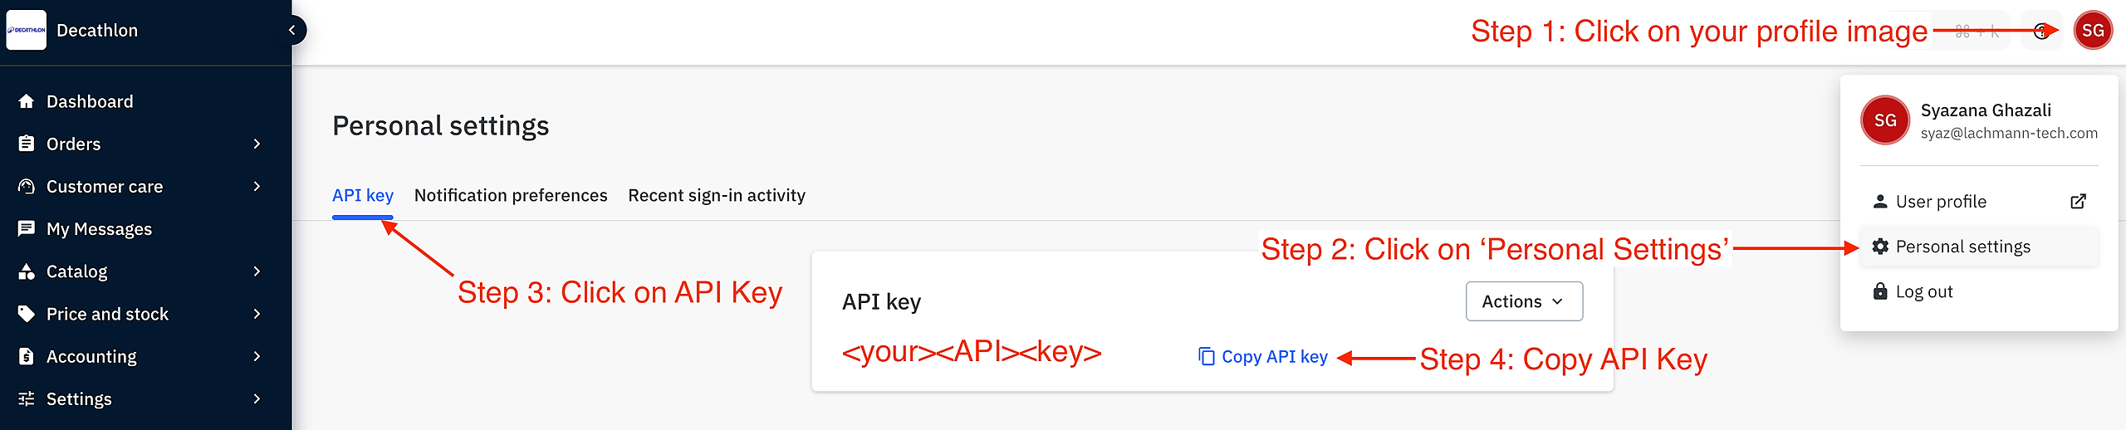Click the Copy API key link
The image size is (2126, 430).
tap(1263, 356)
